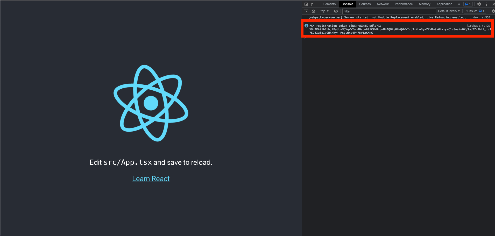Screen dimensions: 495x236
Task: Click the blue messages badge near the tabs
Action: [x=468, y=4]
